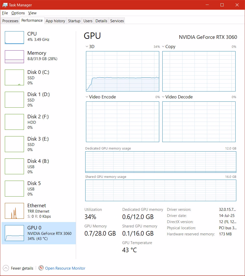The height and width of the screenshot is (276, 245).
Task: Click the 173 MB reserved memory value
Action: pos(225,234)
